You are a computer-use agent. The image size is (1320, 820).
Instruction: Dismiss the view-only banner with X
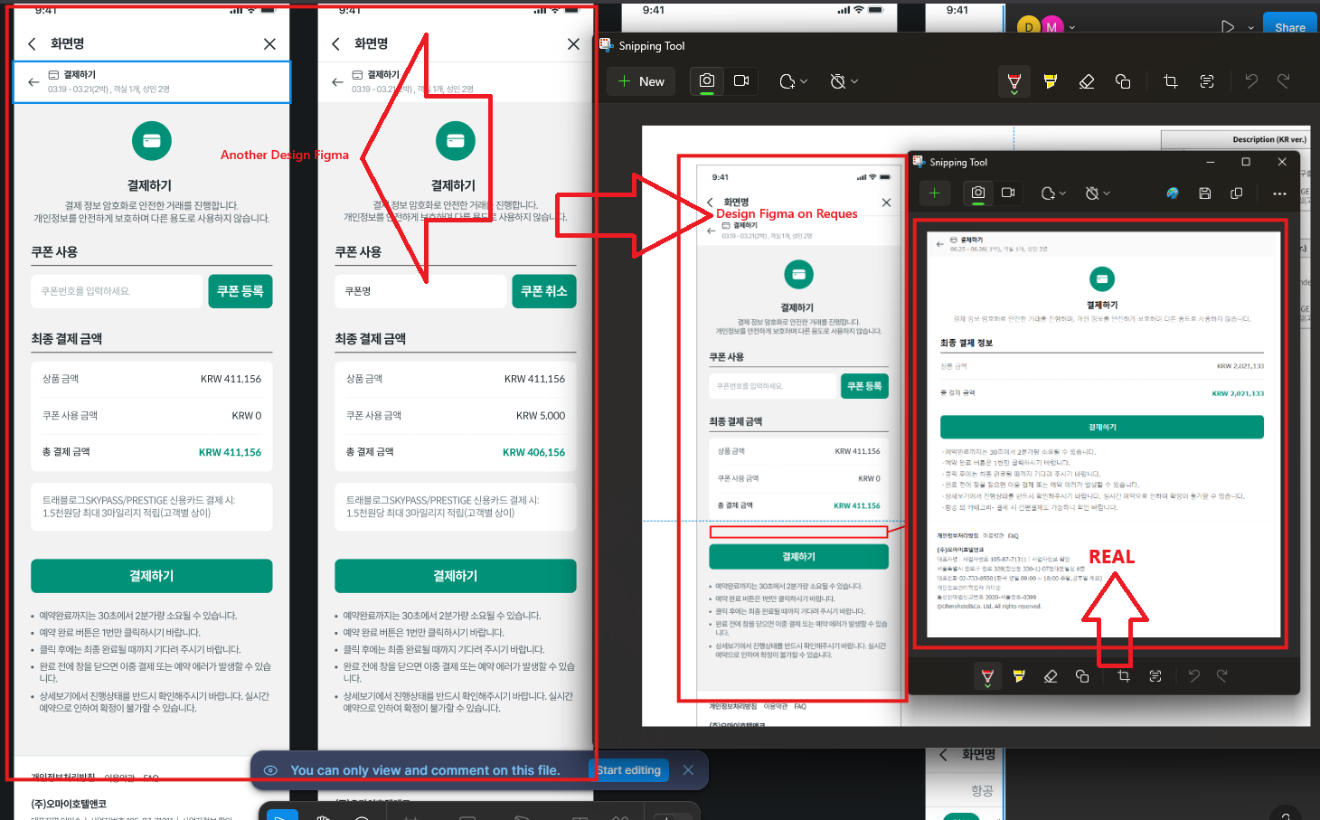point(688,770)
